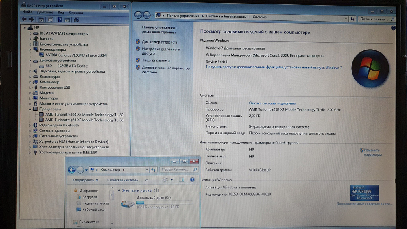The image size is (407, 229).
Task: Open System window address bar dropdown arrow
Action: (x=346, y=19)
